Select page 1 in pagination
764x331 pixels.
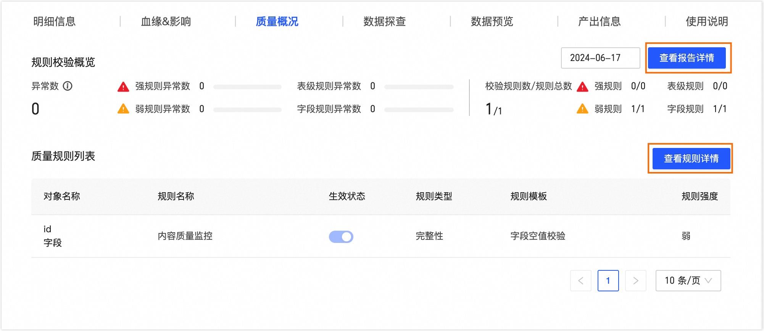pos(608,281)
